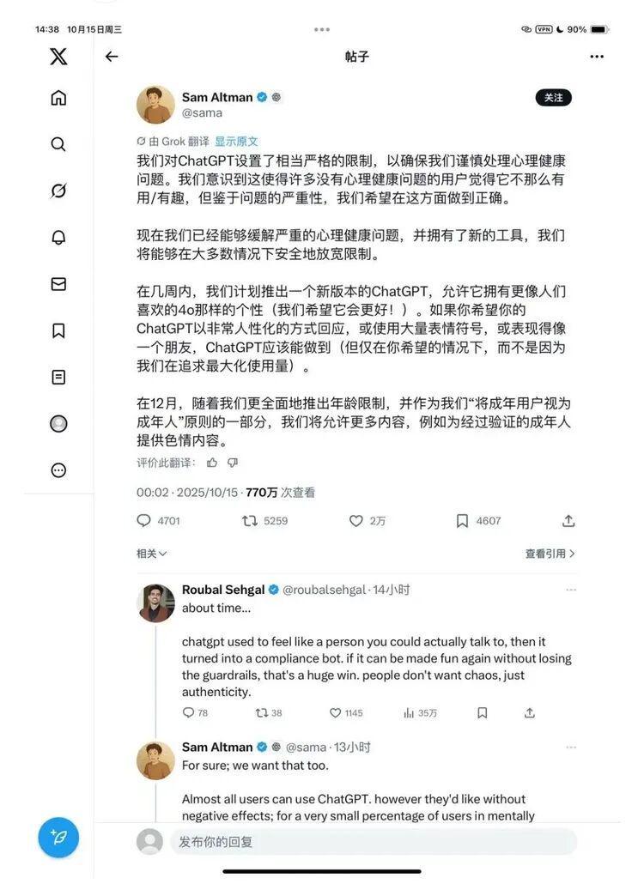Screen dimensions: 644x884
Task: Open the post's three-dot more menu
Action: click(x=597, y=57)
